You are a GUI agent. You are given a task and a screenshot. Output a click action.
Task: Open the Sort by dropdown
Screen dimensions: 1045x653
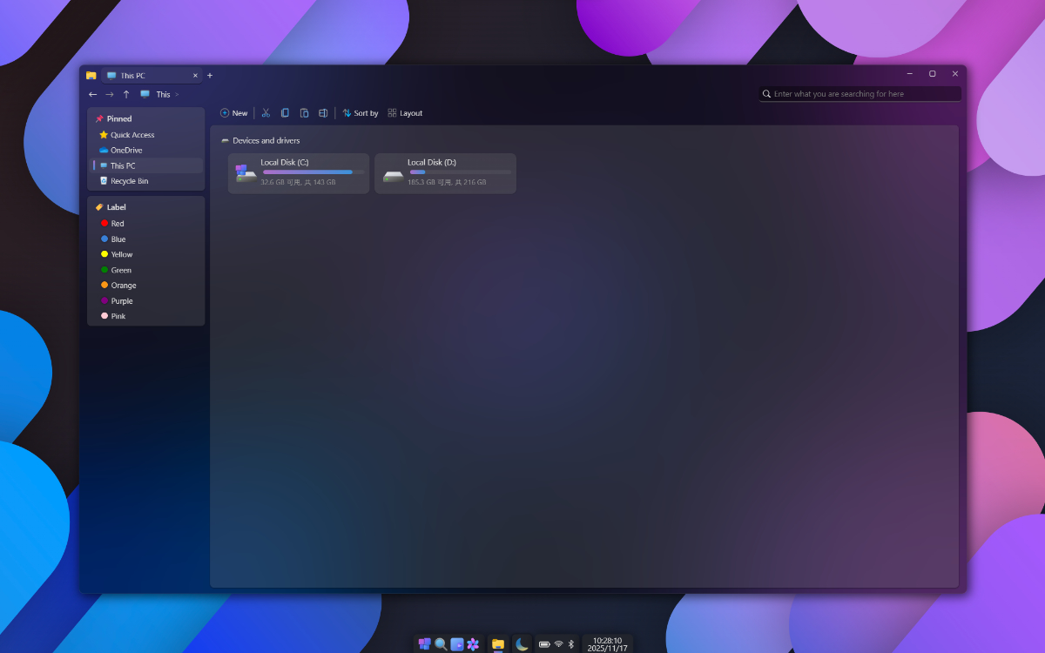pos(361,112)
